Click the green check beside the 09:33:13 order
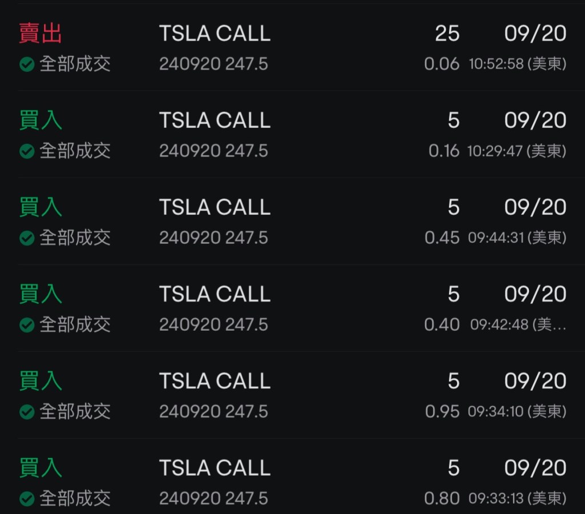This screenshot has height=514, width=585. click(27, 499)
